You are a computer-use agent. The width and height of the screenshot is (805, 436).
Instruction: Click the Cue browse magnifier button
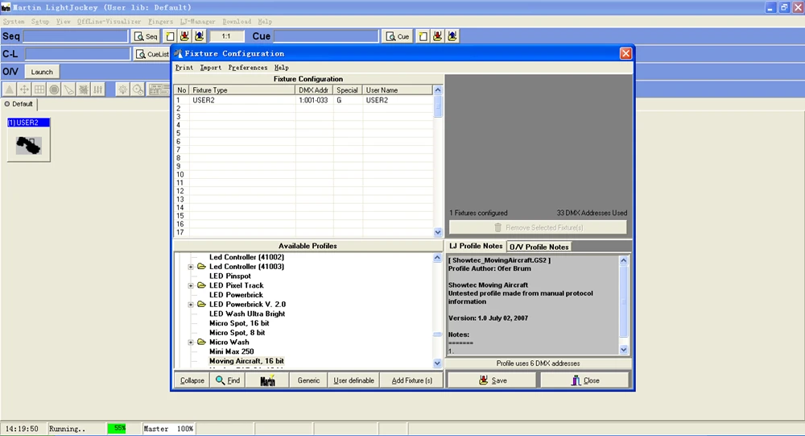point(397,36)
